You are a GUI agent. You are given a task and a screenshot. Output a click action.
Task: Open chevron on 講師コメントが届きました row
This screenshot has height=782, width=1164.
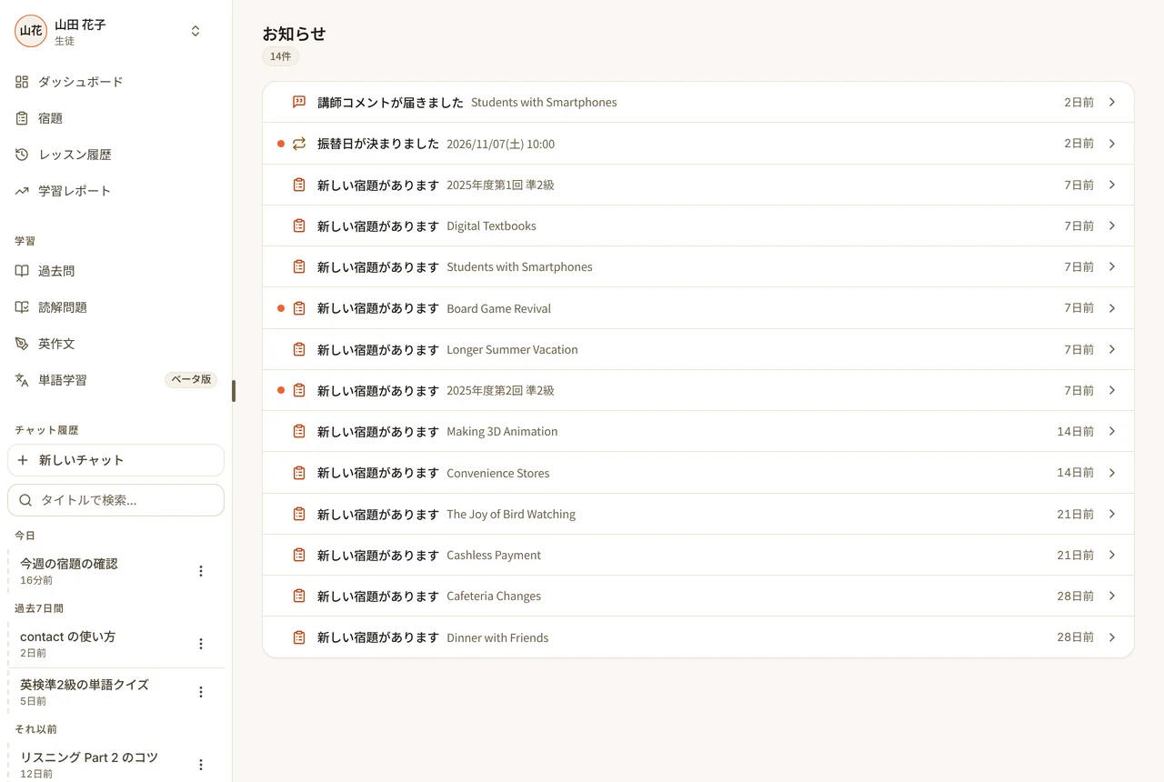1112,102
